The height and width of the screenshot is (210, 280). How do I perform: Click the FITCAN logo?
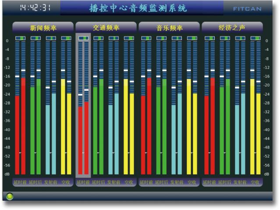tap(247, 9)
